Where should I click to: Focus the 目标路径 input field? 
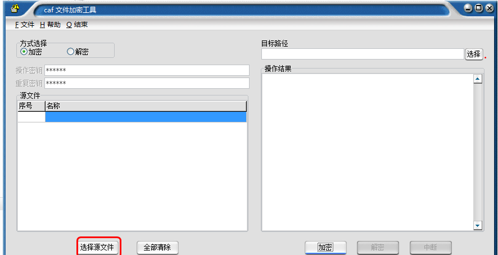(363, 54)
